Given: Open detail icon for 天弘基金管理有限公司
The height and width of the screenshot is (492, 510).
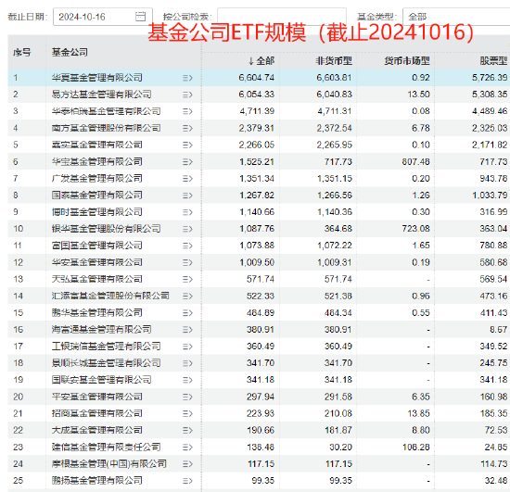Looking at the screenshot, I should point(187,280).
